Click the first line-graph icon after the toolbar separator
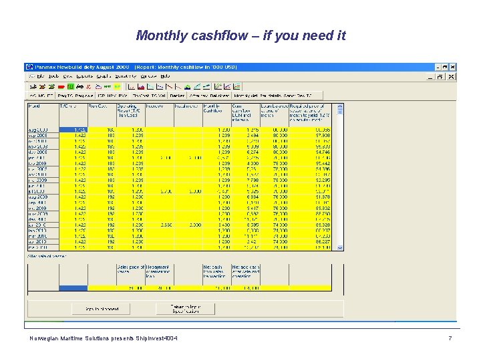The image size is (481, 361). point(132,87)
